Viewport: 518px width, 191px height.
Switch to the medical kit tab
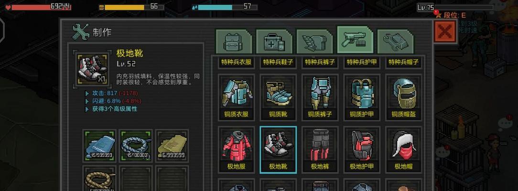point(274,42)
